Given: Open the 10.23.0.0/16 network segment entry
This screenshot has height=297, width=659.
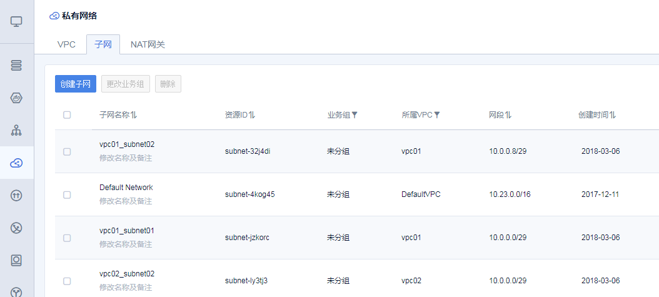Looking at the screenshot, I should point(510,194).
